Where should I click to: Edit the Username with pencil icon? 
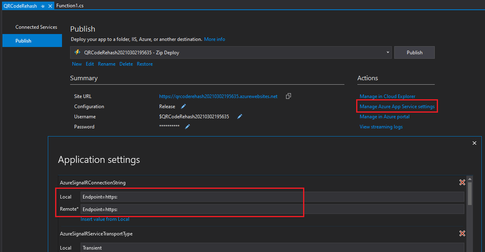tap(240, 117)
